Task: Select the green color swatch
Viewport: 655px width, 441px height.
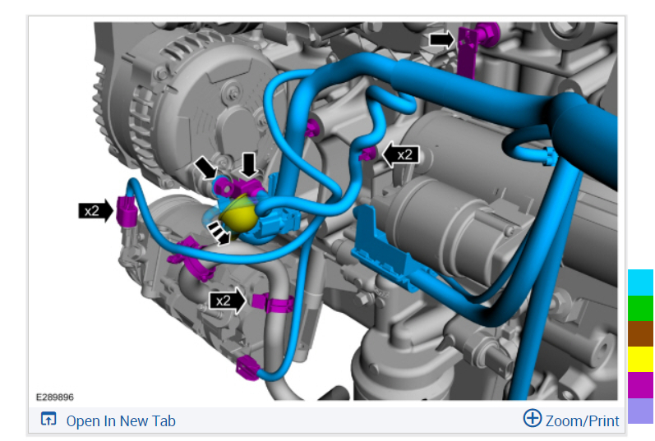Action: click(641, 308)
